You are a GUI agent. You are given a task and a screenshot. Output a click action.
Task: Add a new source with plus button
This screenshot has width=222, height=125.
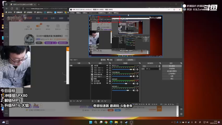pyautogui.click(x=92, y=101)
